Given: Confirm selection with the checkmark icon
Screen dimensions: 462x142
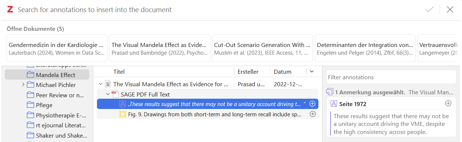Looking at the screenshot, I should pyautogui.click(x=430, y=10).
